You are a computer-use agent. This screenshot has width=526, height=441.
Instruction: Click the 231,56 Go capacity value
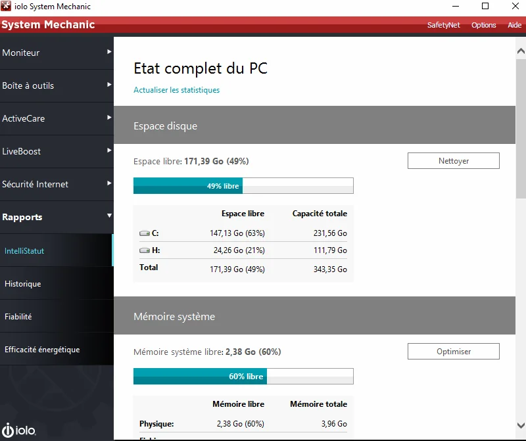pos(330,233)
